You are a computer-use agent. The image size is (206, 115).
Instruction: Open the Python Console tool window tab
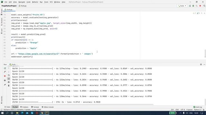pyautogui.click(x=48, y=107)
